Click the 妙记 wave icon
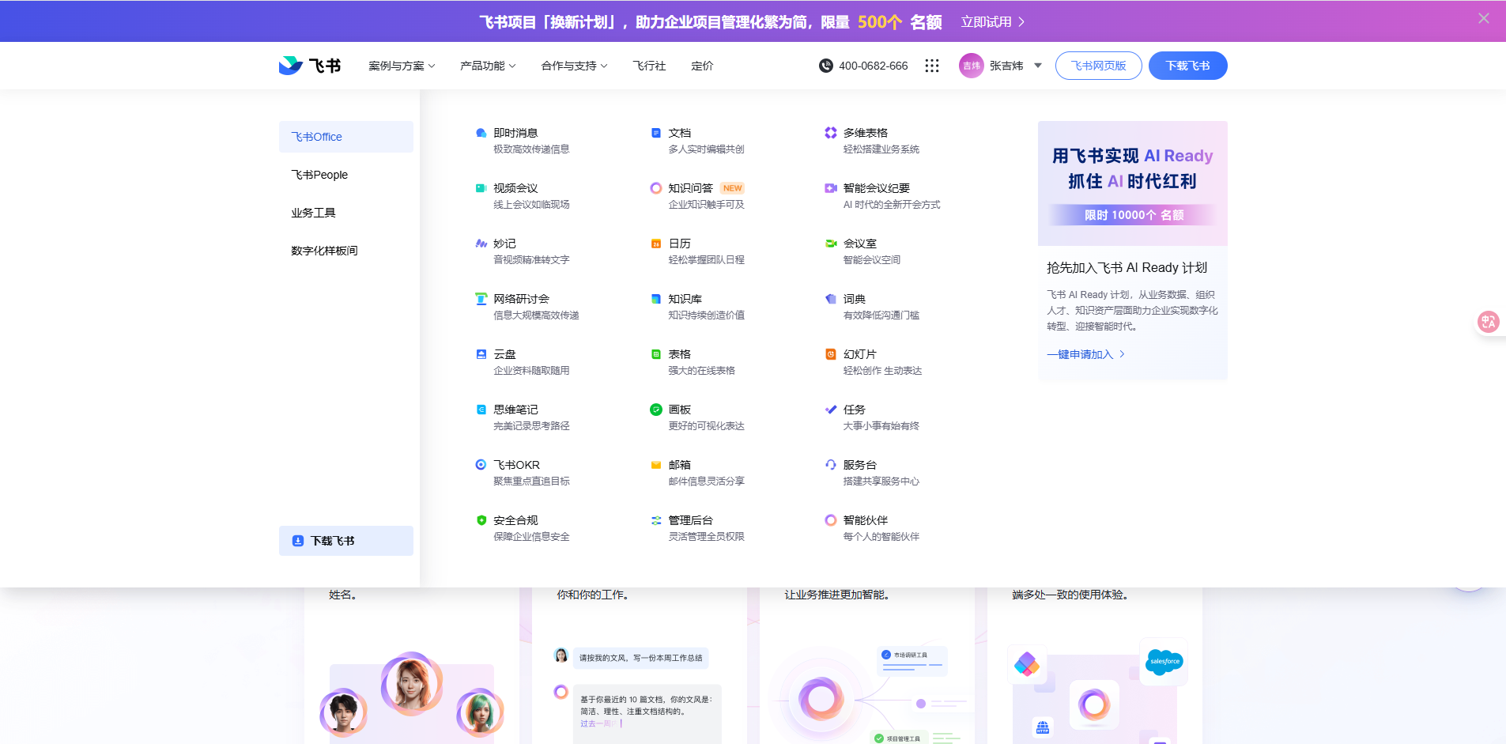The height and width of the screenshot is (744, 1506). pos(481,244)
